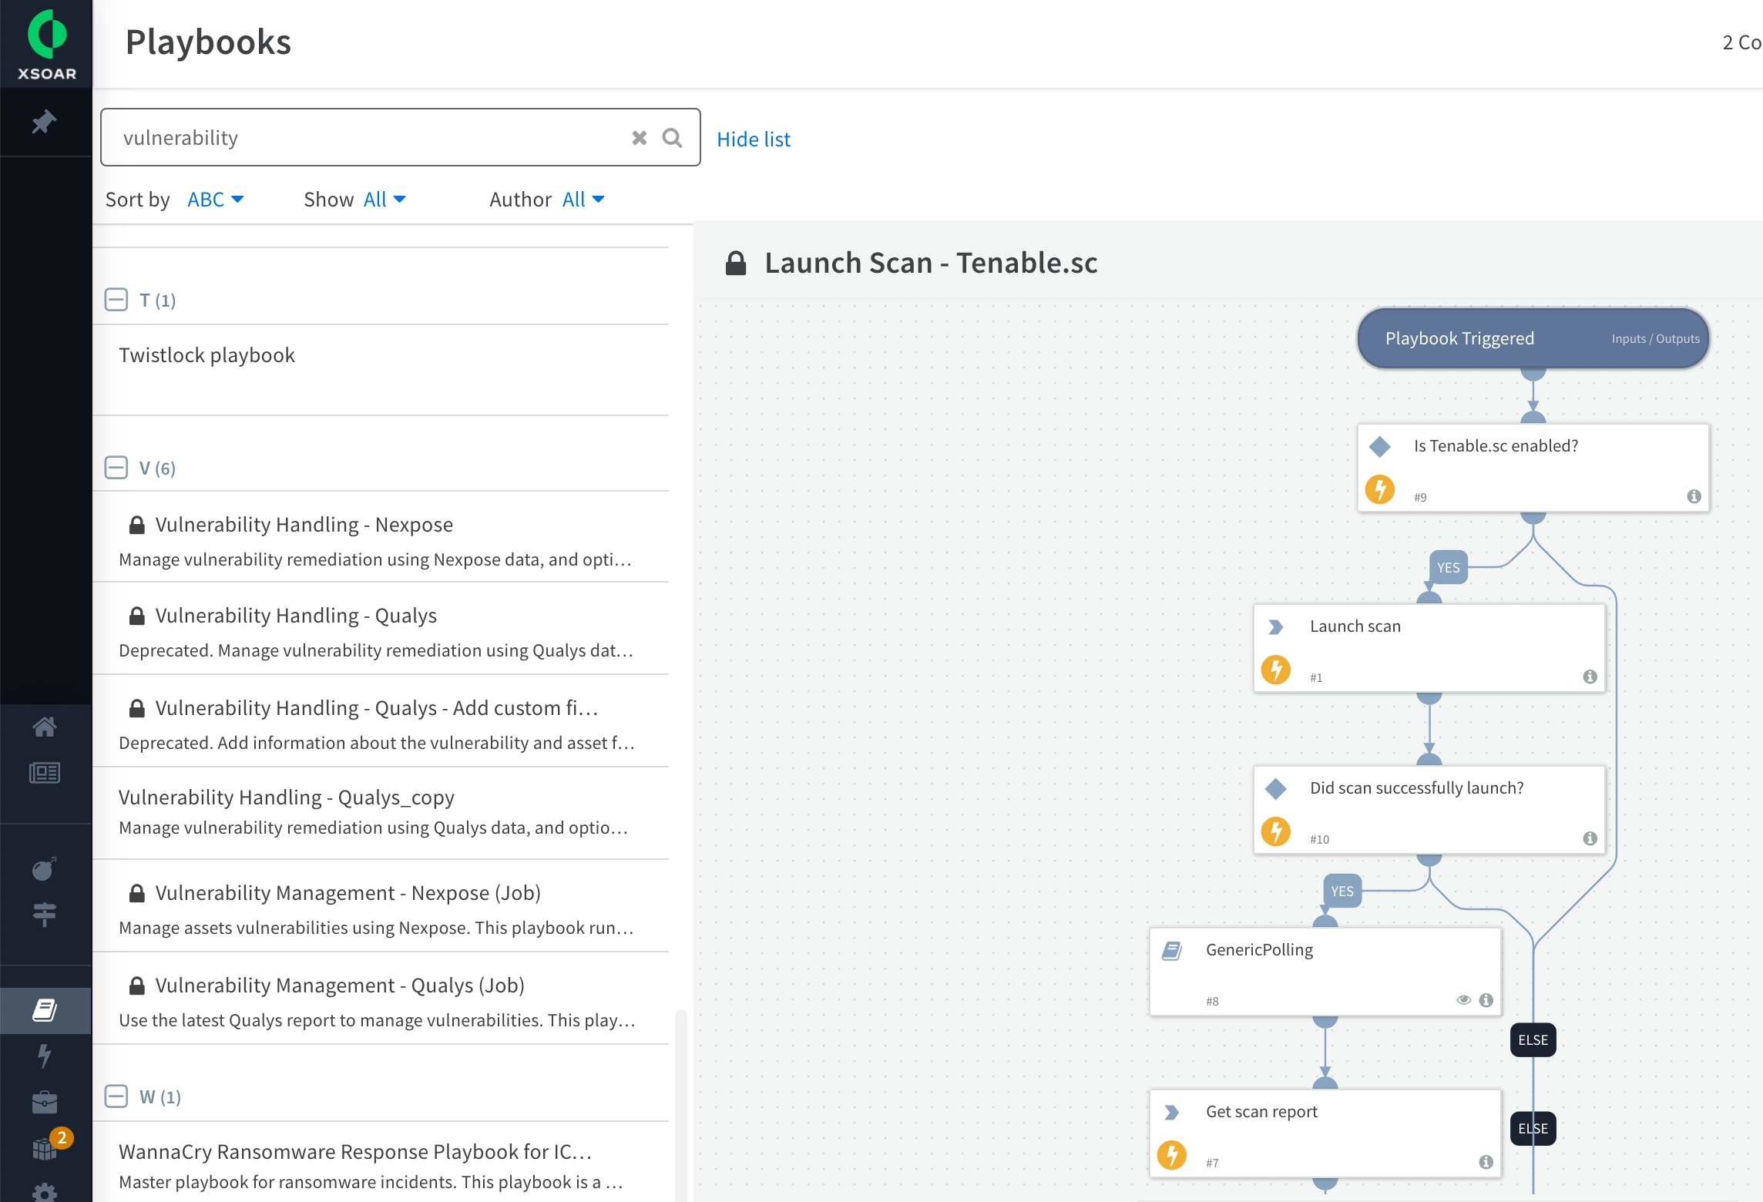Screen dimensions: 1763x1202
Task: Open Inputs / Outputs on Playbook Triggered
Action: coord(1655,339)
